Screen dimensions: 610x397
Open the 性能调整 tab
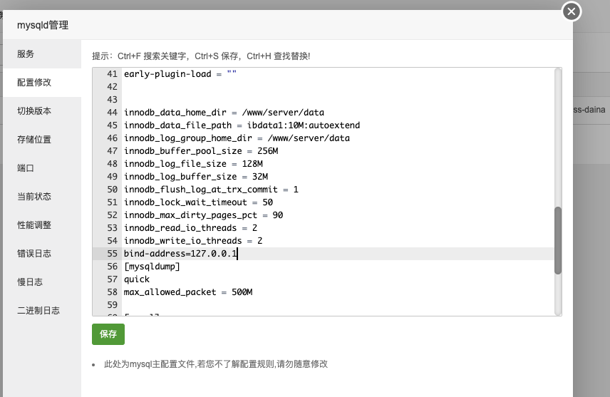pos(42,225)
